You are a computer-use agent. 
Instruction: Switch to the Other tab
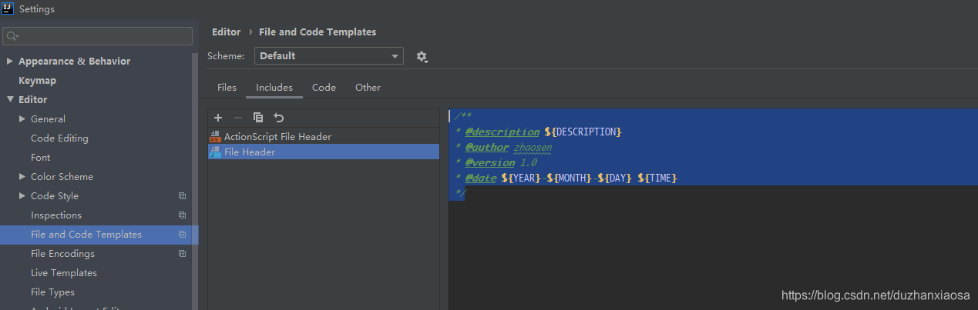tap(368, 88)
